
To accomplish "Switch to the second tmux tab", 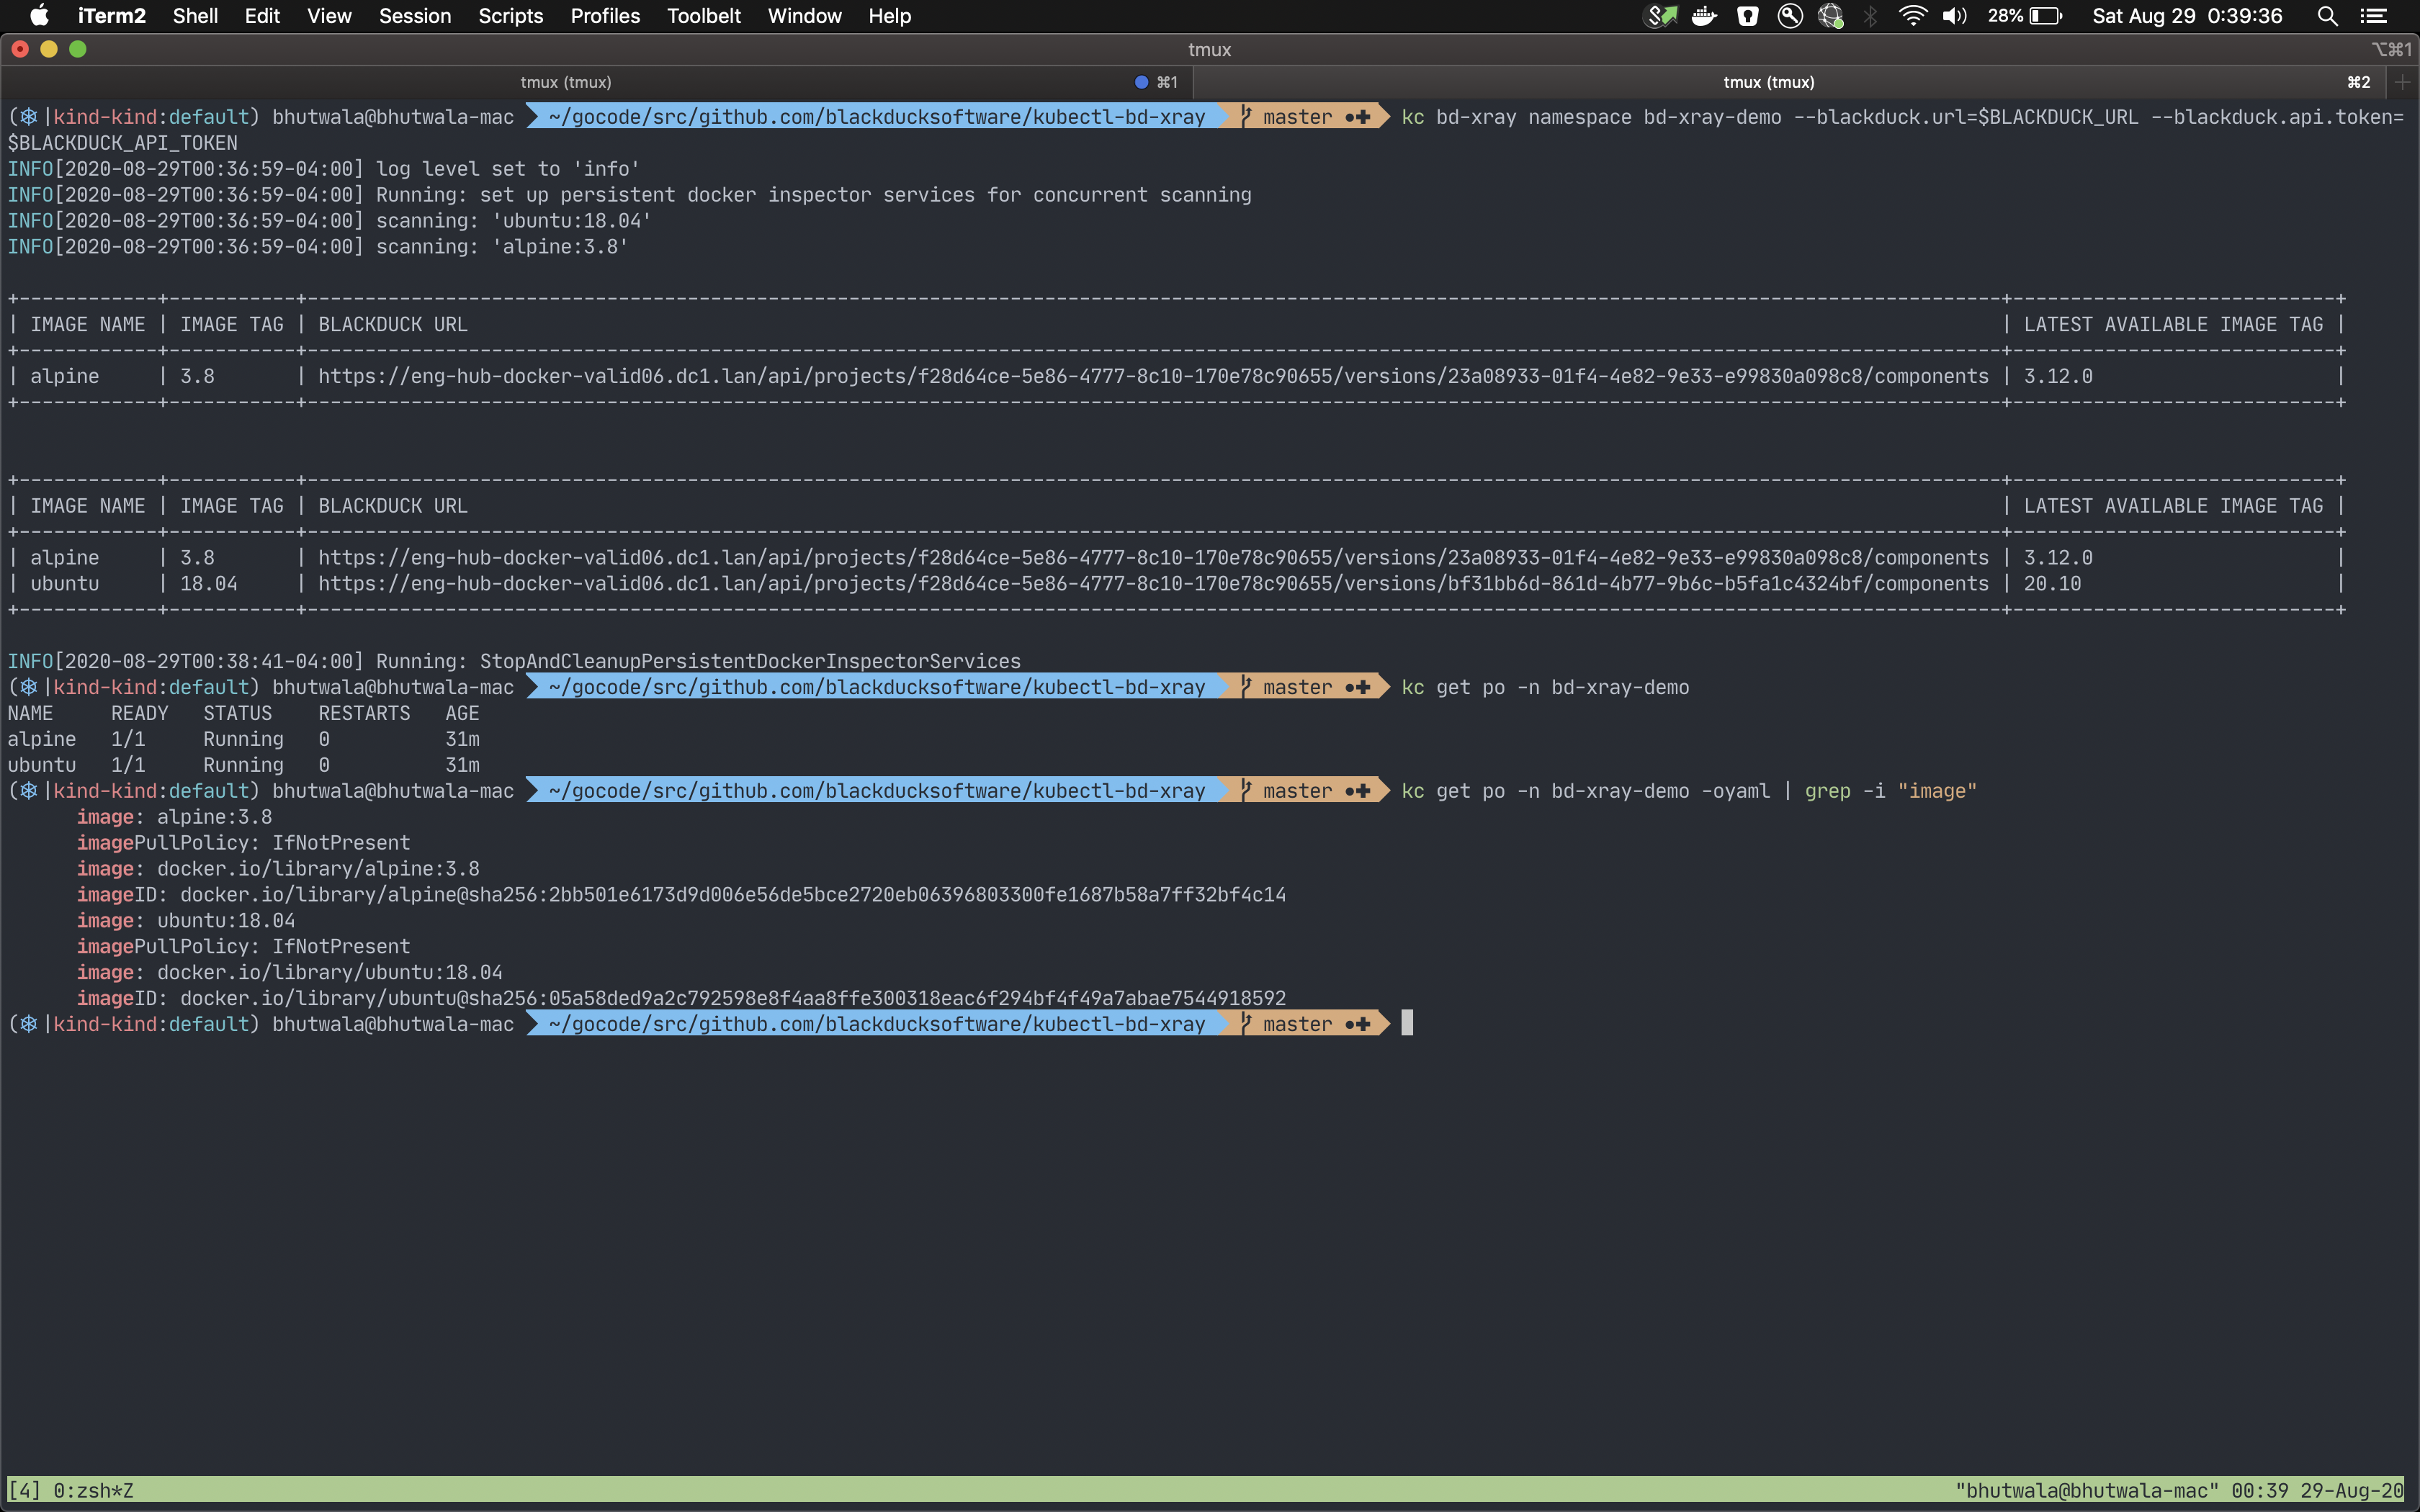I will [x=1768, y=82].
